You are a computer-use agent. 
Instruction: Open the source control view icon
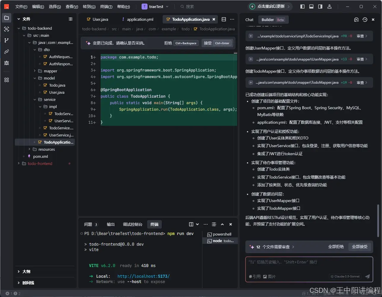(7, 40)
